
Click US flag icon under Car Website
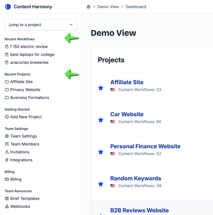click(x=113, y=122)
